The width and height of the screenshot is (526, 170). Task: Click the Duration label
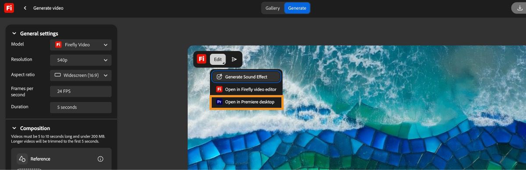click(20, 106)
